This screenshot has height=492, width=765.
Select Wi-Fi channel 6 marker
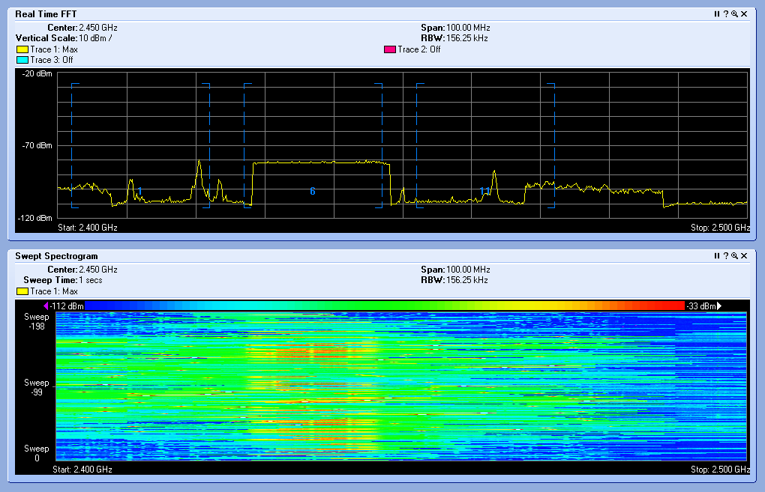(313, 192)
